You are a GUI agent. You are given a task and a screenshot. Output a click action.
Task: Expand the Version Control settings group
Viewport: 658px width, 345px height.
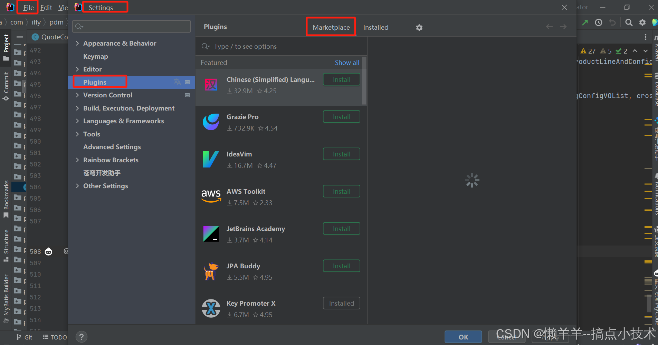77,95
